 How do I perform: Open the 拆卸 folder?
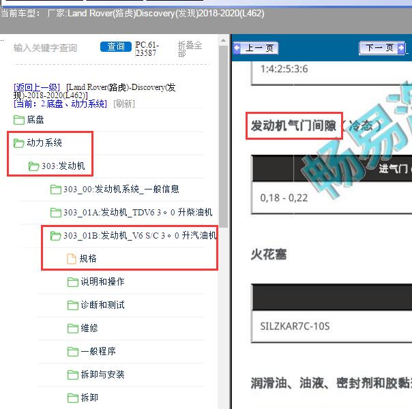point(89,397)
